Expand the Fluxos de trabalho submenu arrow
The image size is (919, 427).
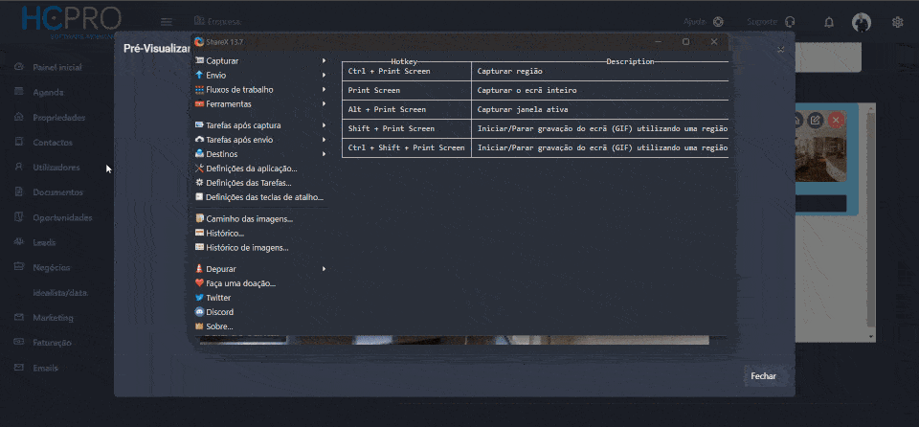(324, 90)
